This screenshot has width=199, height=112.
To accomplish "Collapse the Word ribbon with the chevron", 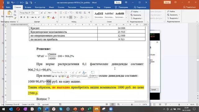I will (x=148, y=22).
